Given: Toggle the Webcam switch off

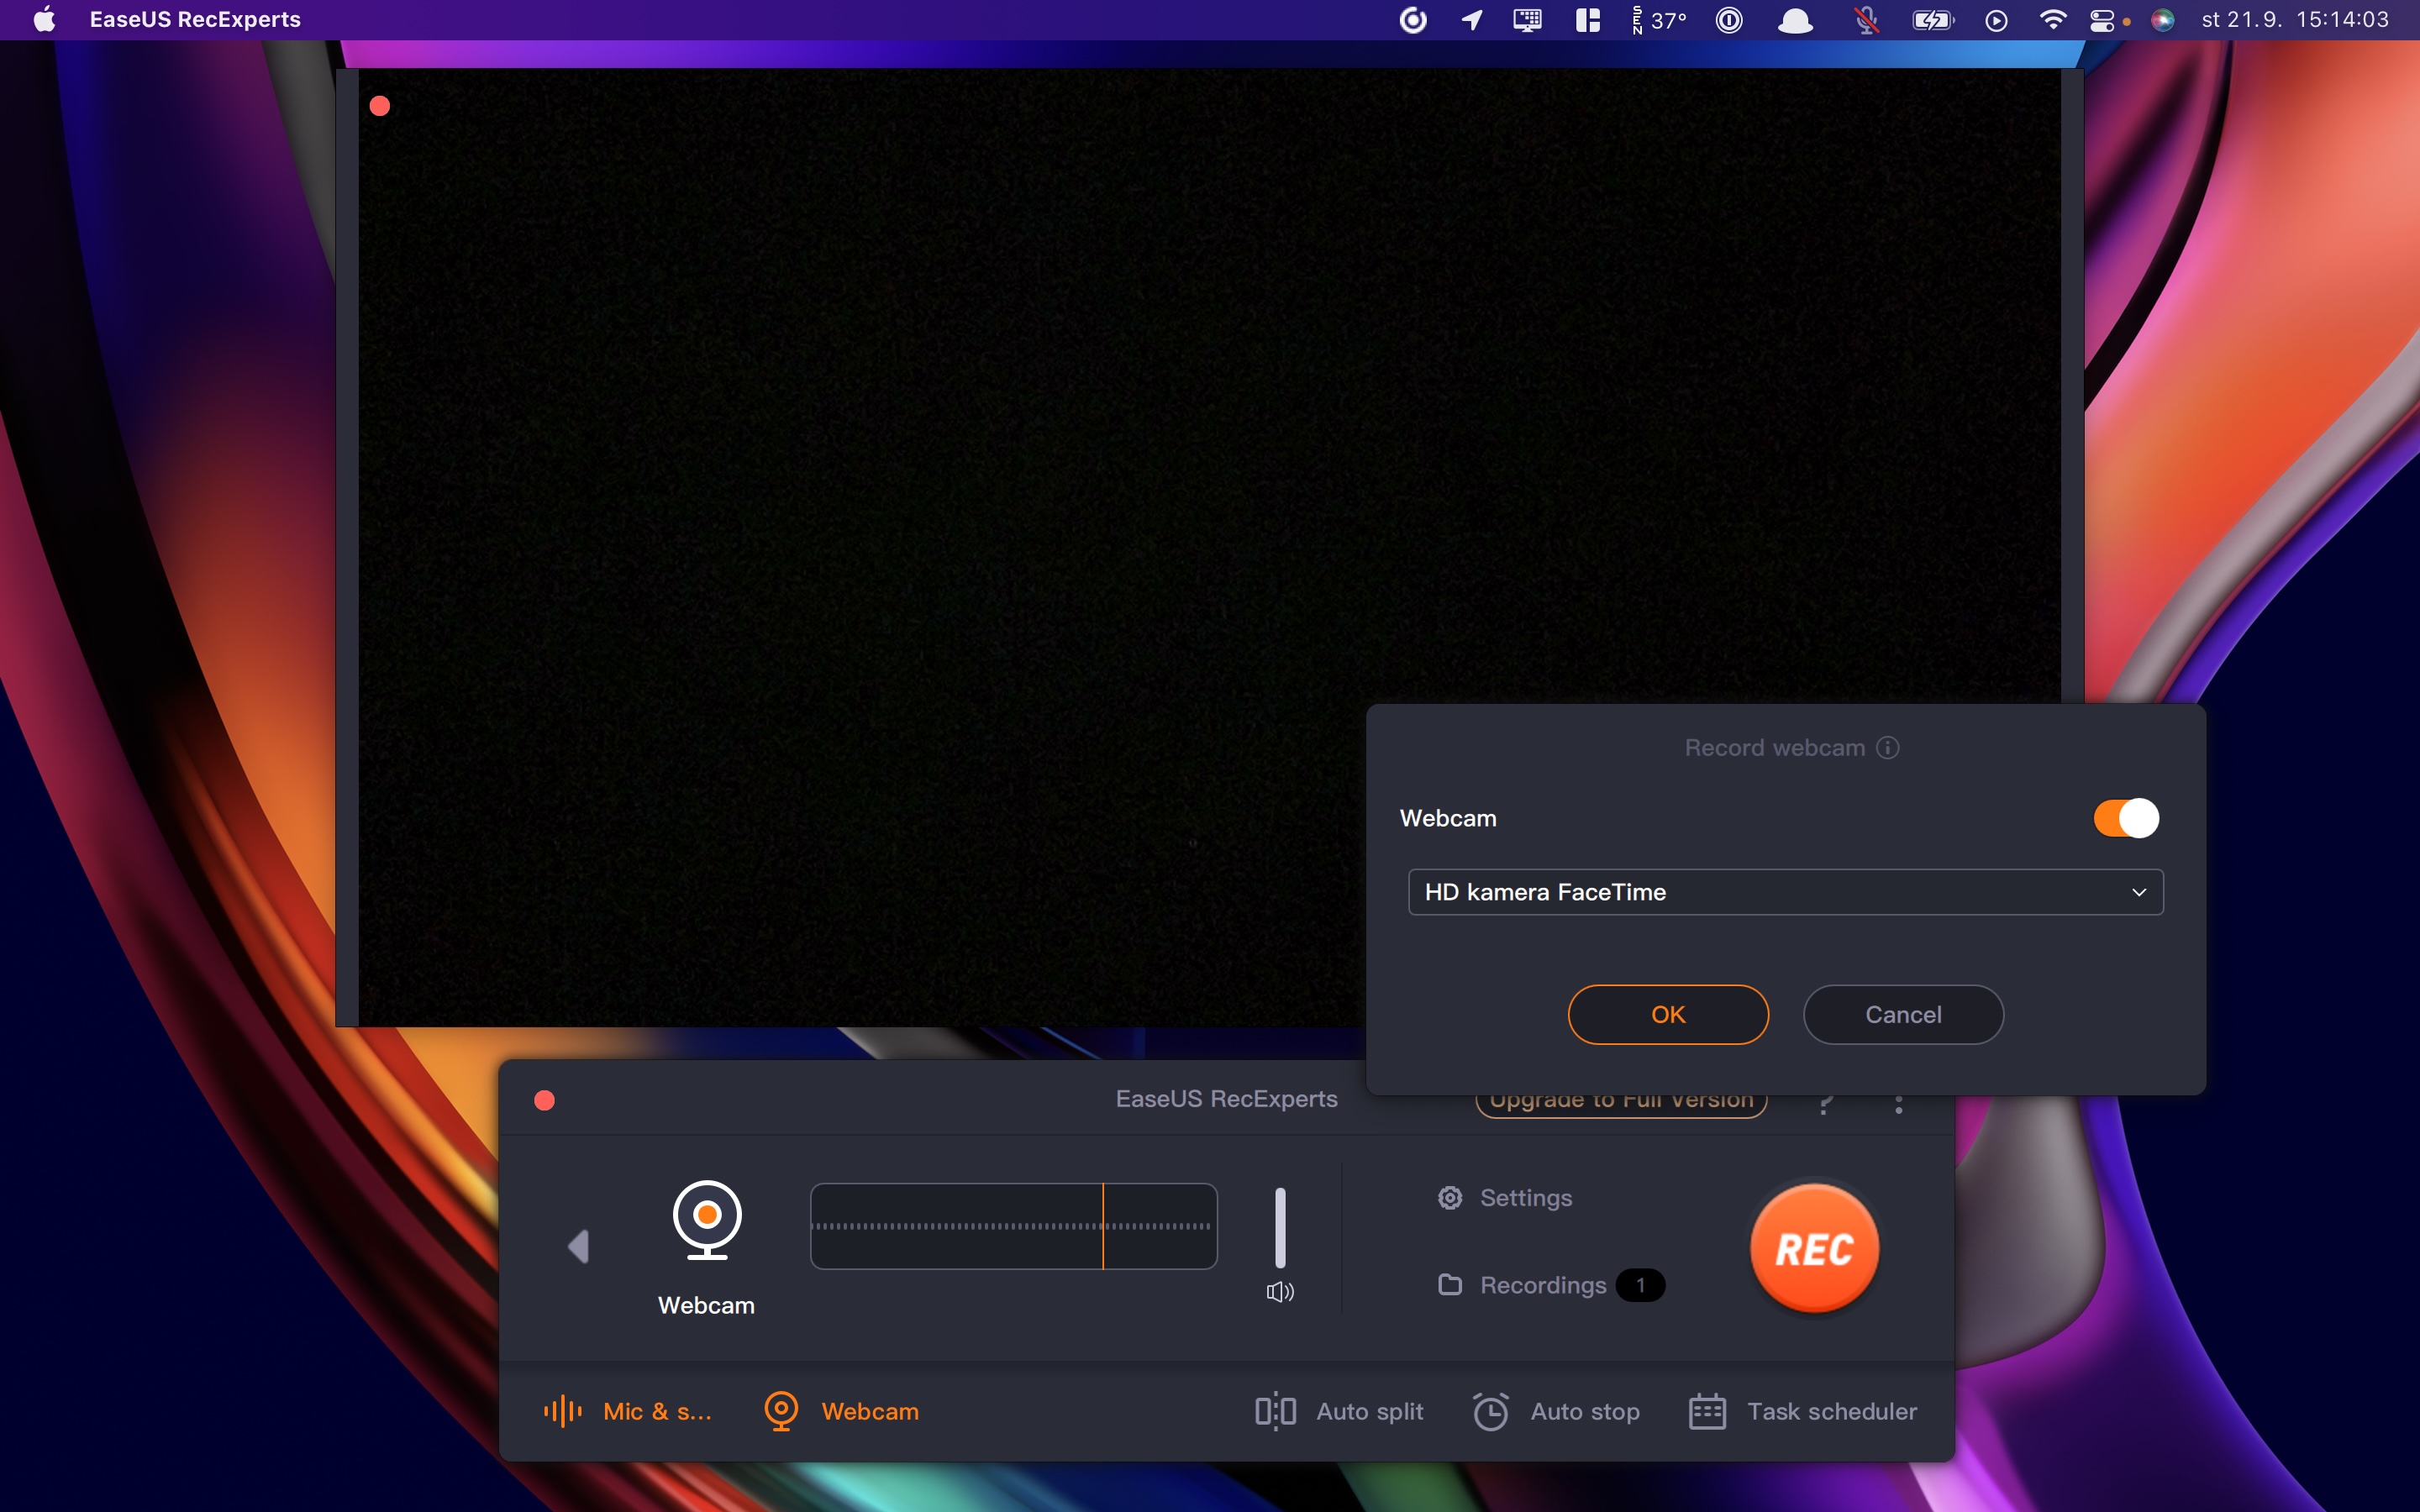Looking at the screenshot, I should pos(2126,818).
